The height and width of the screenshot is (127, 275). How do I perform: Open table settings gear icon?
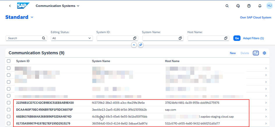265,53
